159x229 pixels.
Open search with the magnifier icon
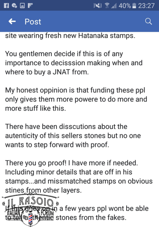click(148, 21)
